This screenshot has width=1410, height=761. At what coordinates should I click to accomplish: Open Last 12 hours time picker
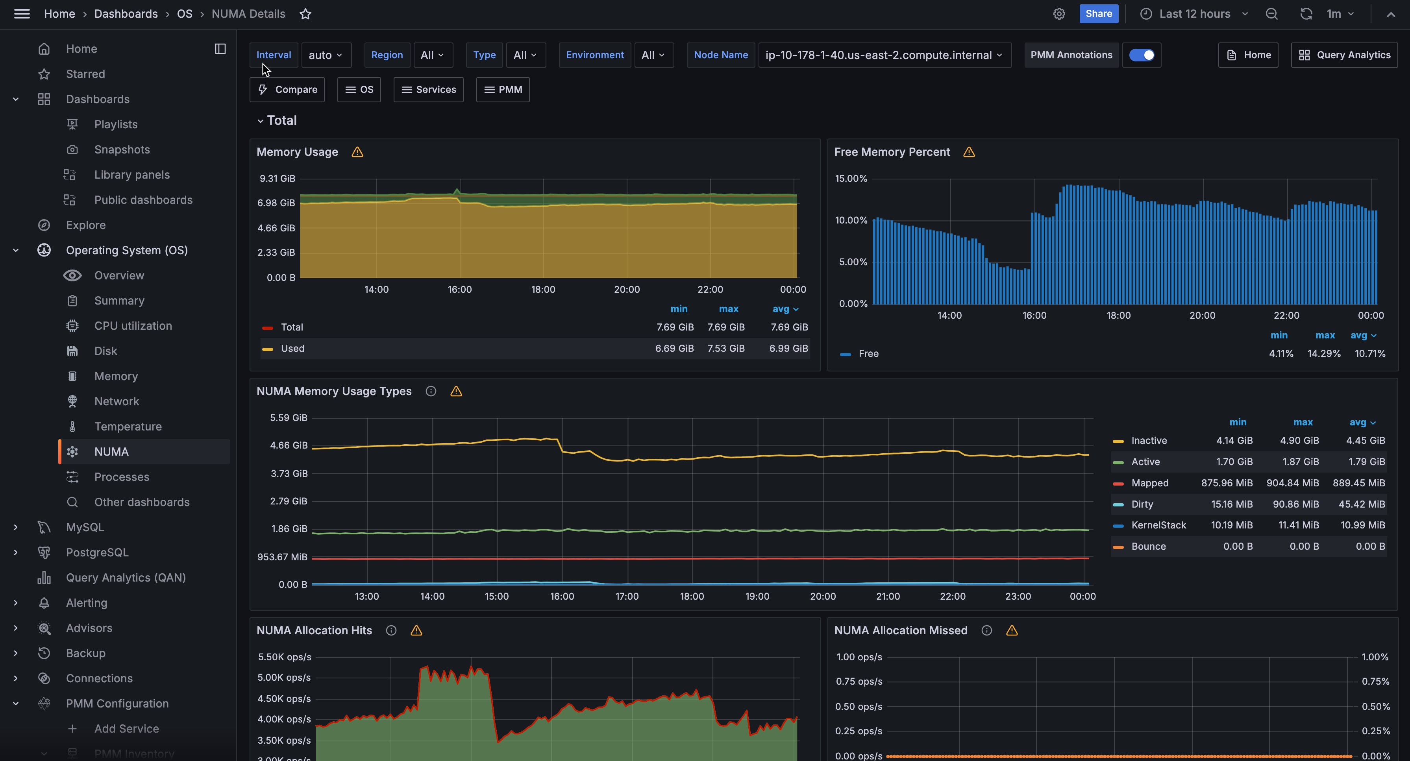tap(1194, 14)
